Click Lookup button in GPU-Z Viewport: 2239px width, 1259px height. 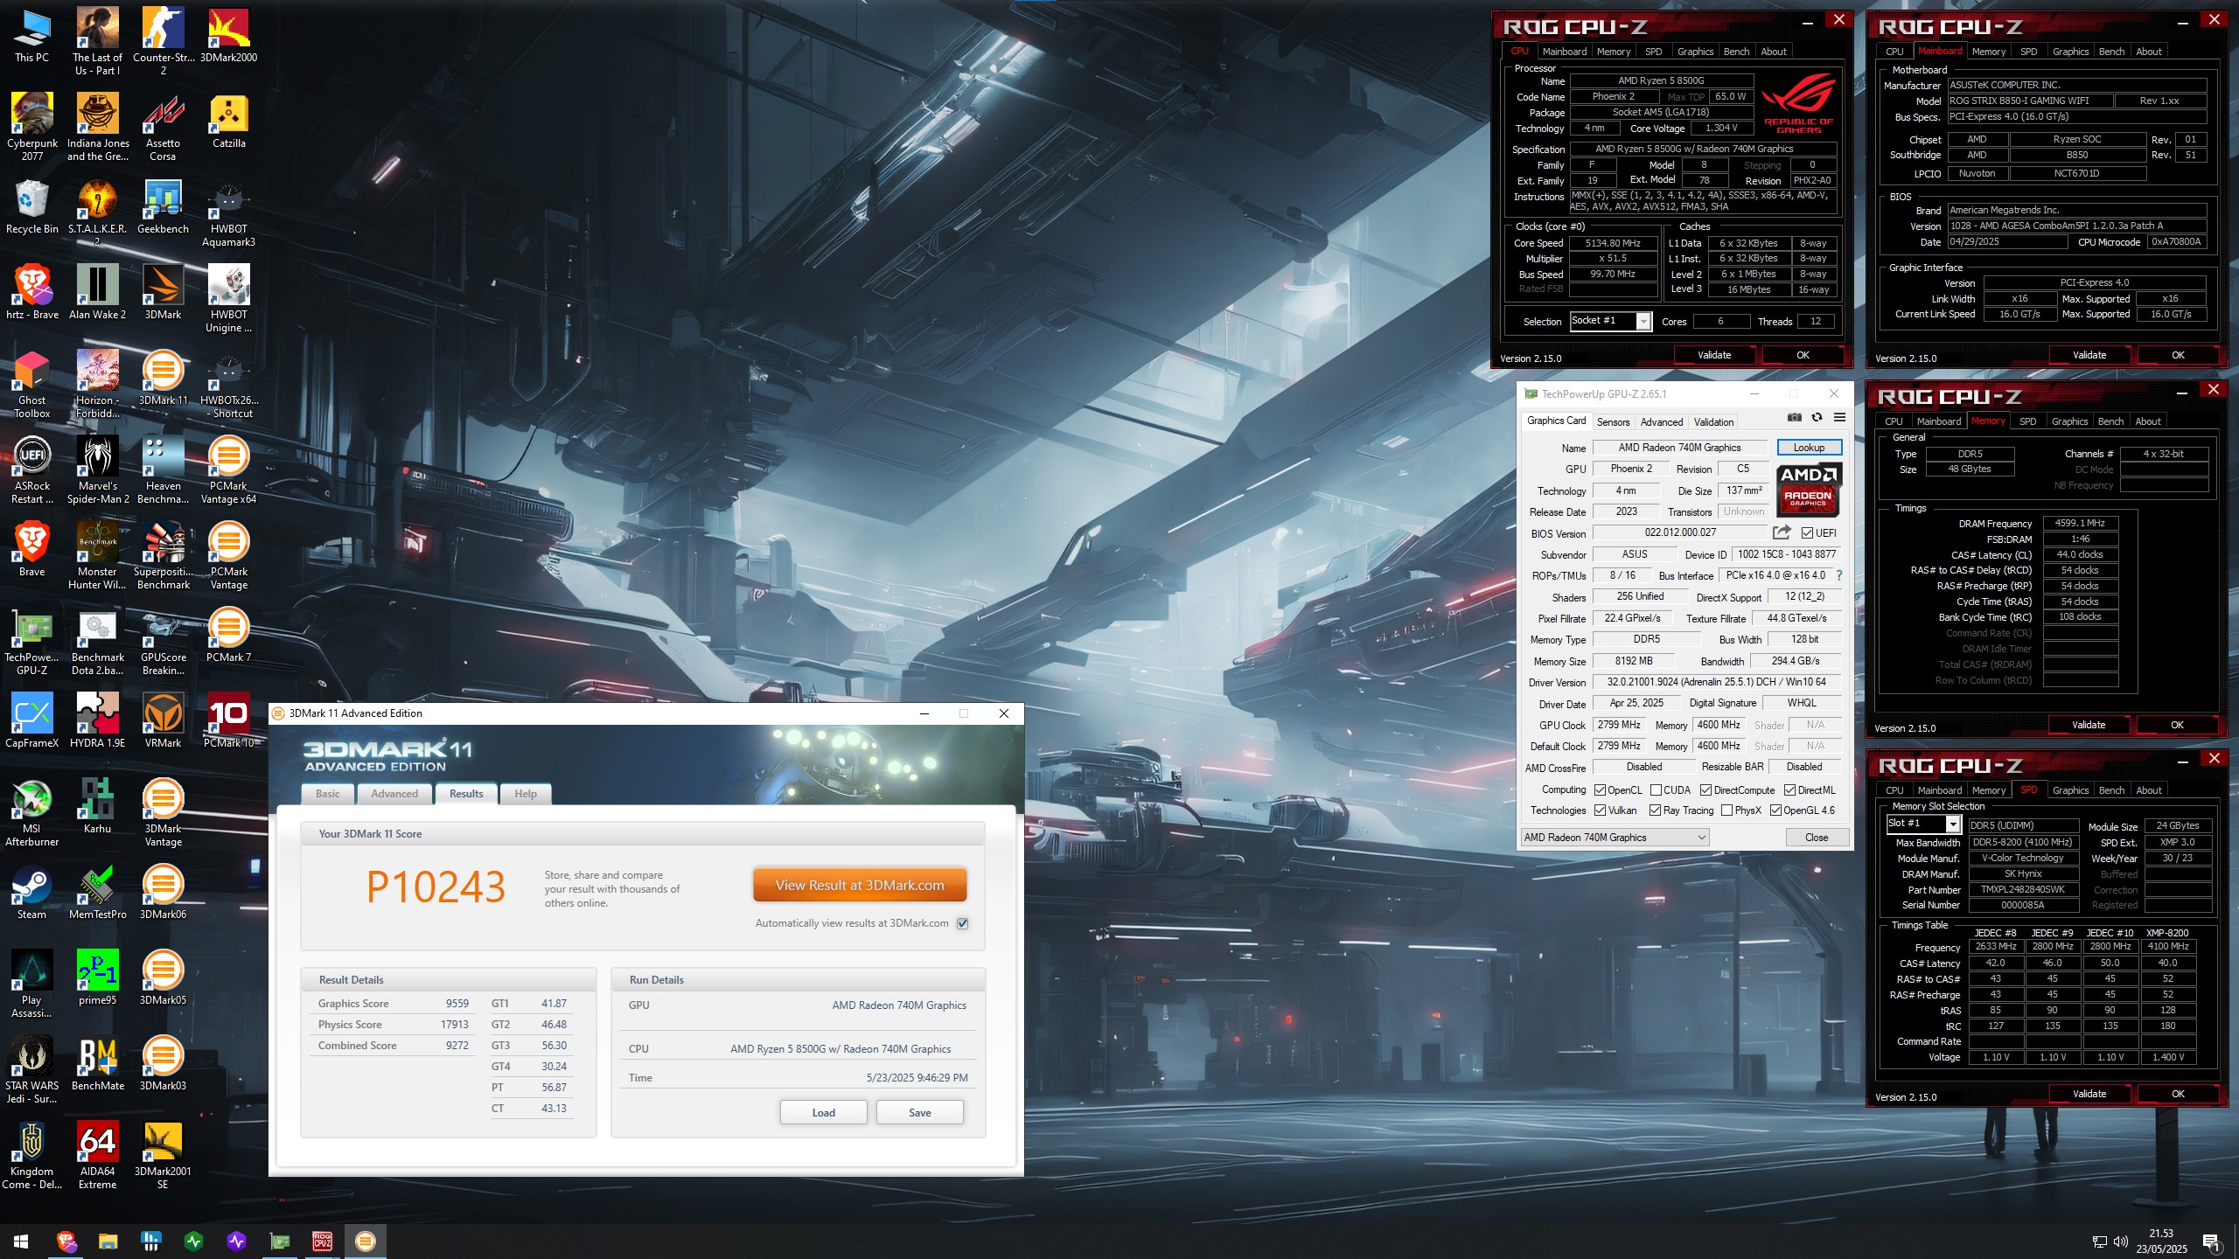pos(1809,448)
